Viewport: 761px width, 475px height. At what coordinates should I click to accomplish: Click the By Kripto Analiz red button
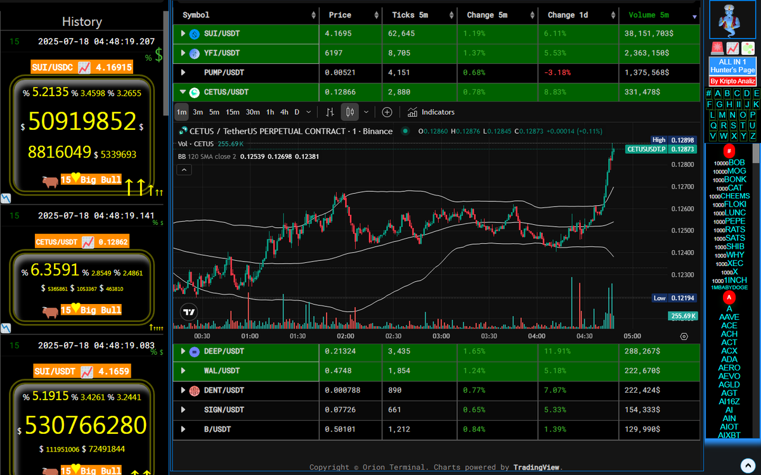[732, 81]
